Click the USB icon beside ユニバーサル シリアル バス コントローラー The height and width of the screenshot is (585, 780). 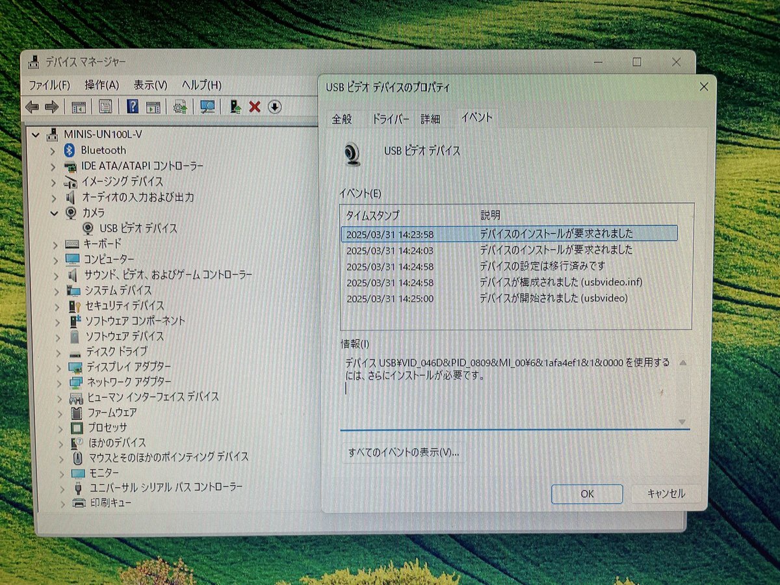click(78, 487)
